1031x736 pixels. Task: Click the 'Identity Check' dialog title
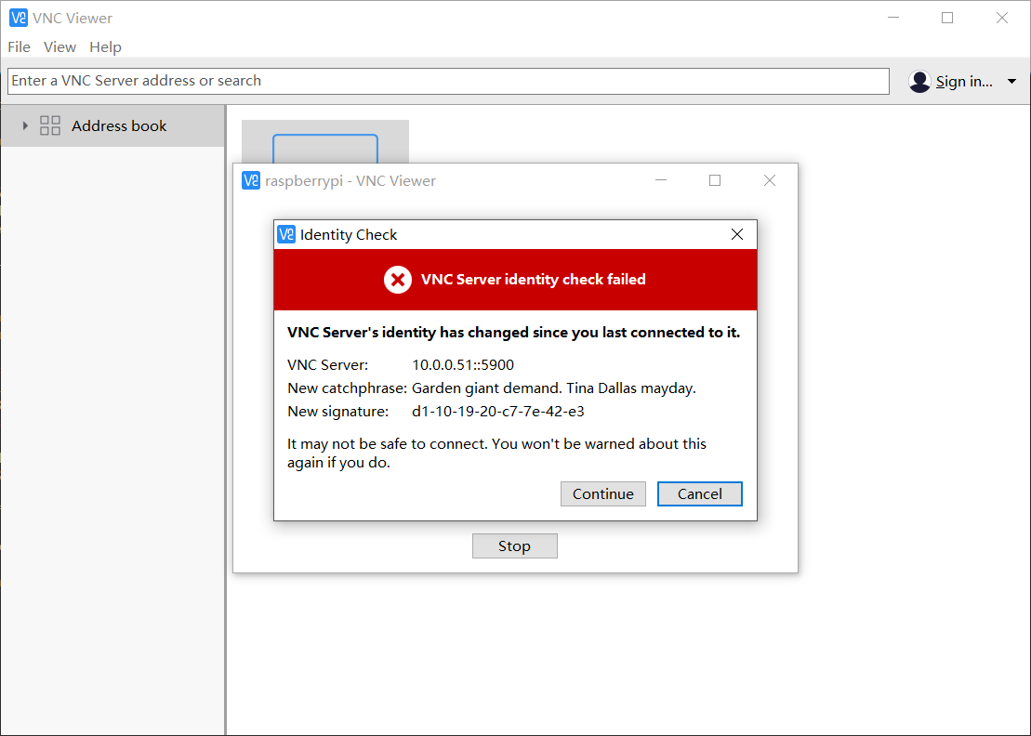pos(349,234)
